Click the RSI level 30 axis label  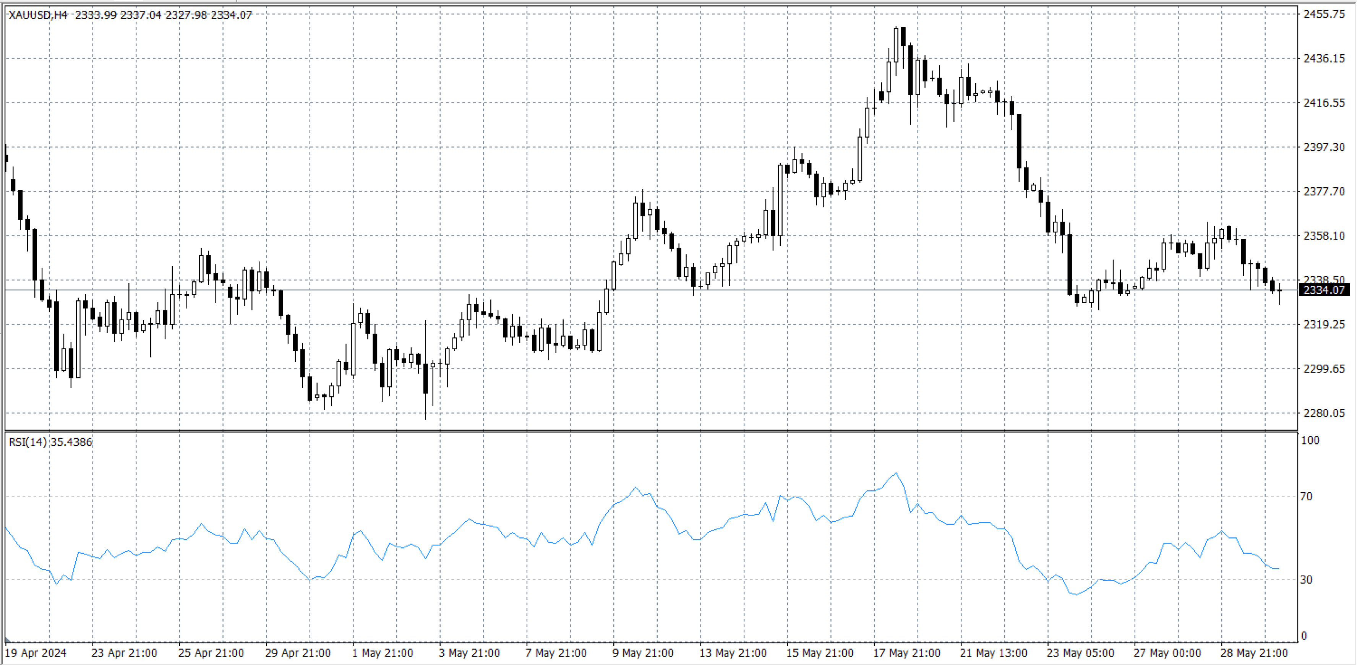pos(1306,580)
